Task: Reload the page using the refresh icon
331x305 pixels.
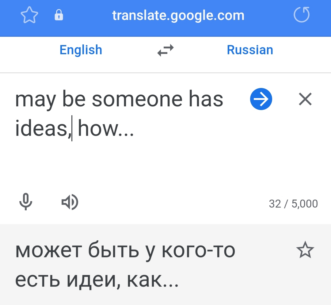Action: (302, 15)
